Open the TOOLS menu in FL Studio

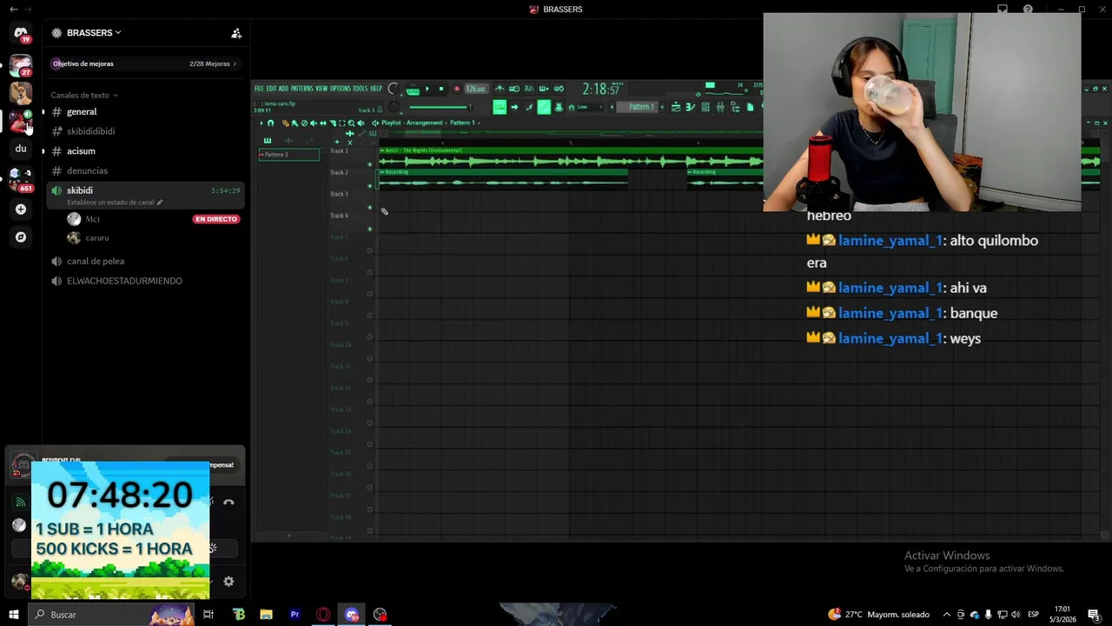tap(360, 89)
